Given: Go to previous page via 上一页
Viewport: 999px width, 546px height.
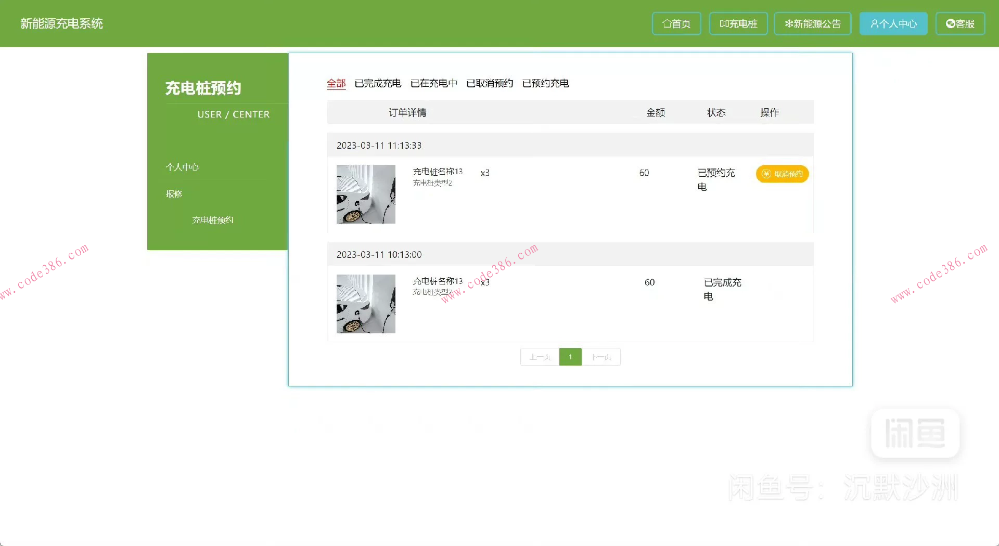Looking at the screenshot, I should pyautogui.click(x=539, y=357).
